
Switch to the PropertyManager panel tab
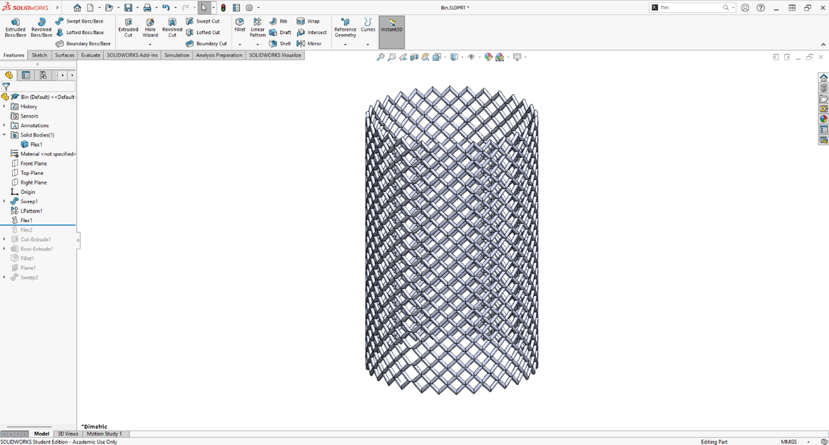click(x=26, y=75)
